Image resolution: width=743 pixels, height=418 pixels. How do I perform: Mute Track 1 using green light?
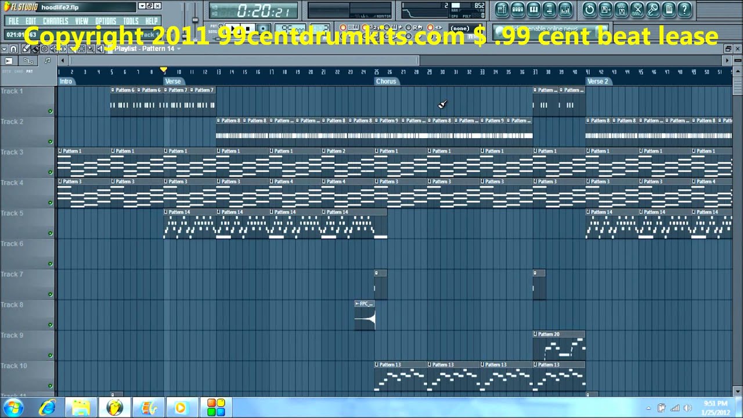point(51,111)
